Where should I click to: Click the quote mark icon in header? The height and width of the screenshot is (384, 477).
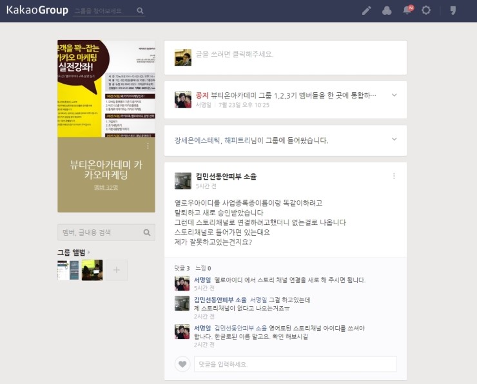(x=453, y=11)
